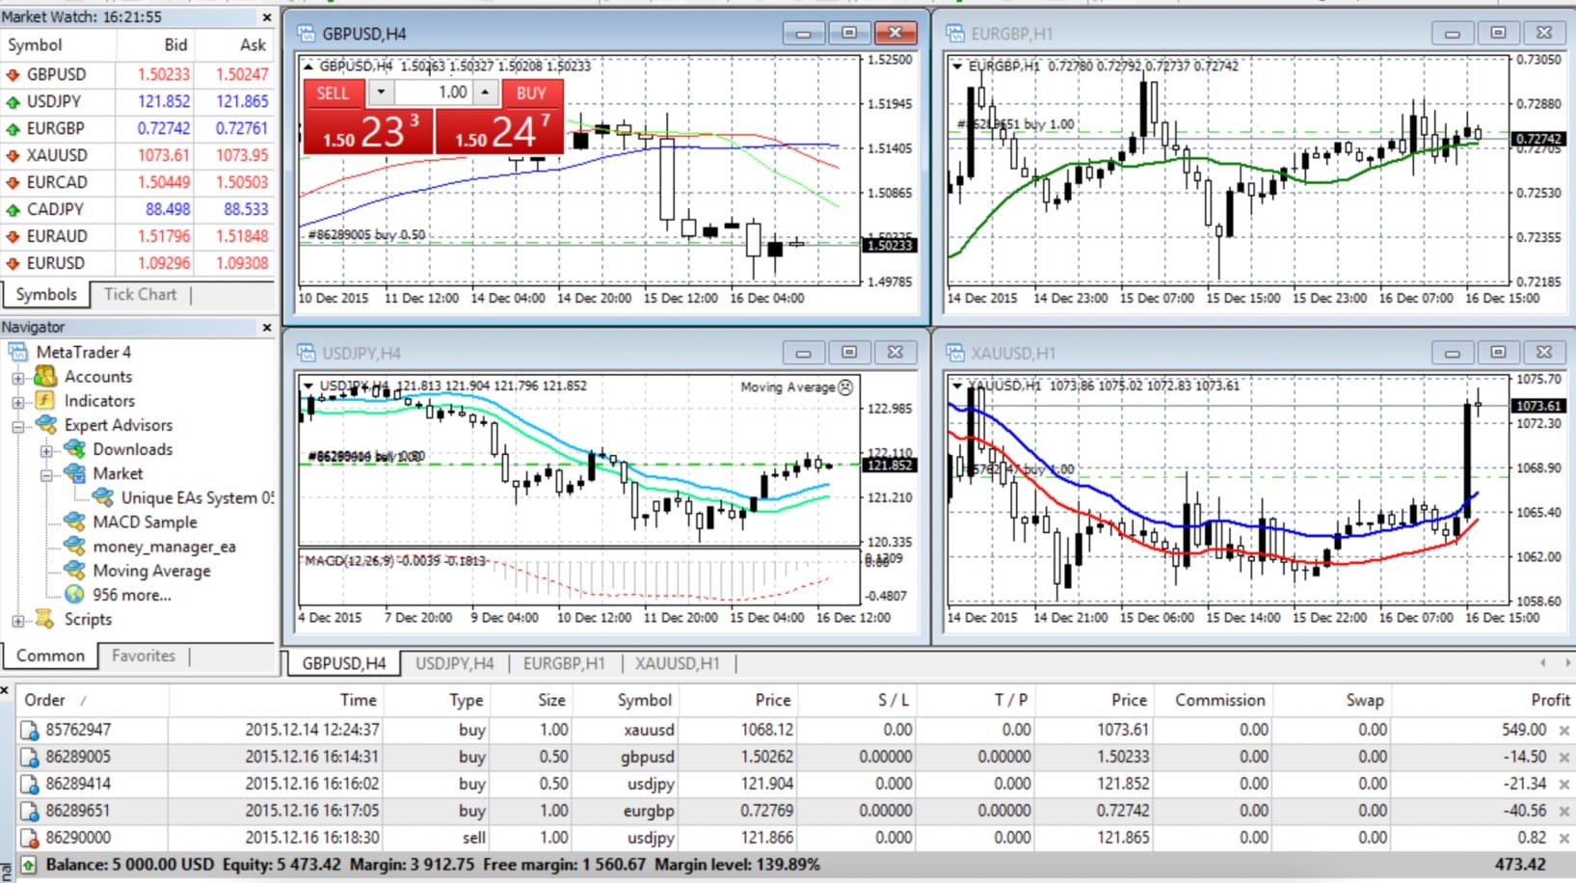Select the Common tab in Navigator
The height and width of the screenshot is (883, 1576).
tap(50, 656)
